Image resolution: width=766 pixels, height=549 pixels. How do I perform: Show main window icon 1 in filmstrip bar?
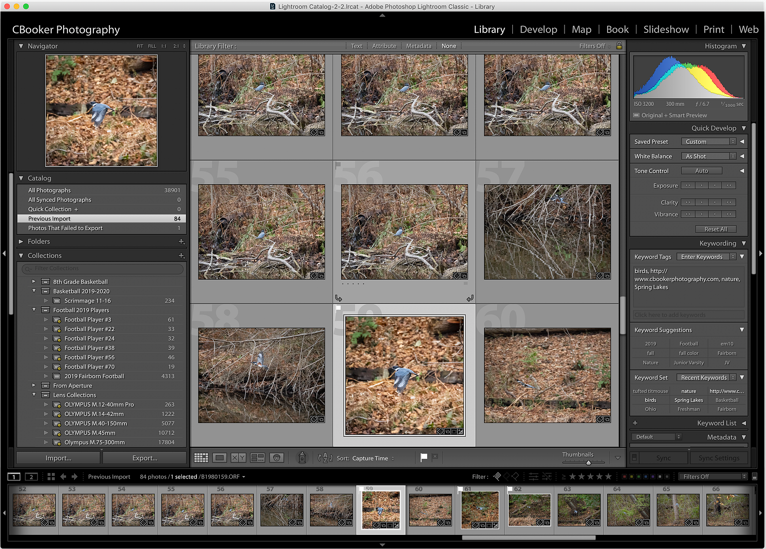[x=14, y=477]
